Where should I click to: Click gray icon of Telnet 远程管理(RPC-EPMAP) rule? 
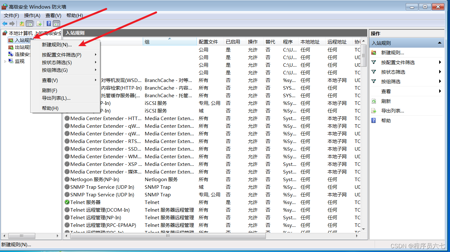click(67, 225)
